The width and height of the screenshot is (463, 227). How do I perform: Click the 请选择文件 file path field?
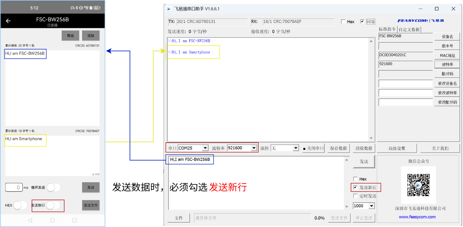(252, 218)
